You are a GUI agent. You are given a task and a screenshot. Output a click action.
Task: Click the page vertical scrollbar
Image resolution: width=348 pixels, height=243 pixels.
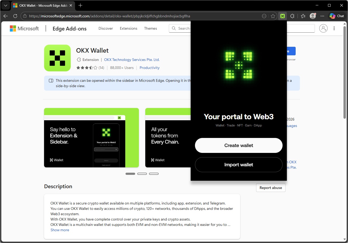tap(345, 72)
